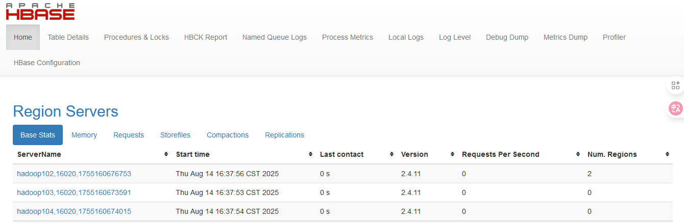Viewport: 684px width, 223px height.
Task: Open Named Queue Logs page
Action: 275,37
